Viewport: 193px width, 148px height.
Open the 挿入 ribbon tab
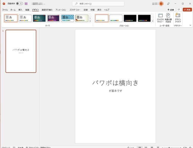pyautogui.click(x=20, y=10)
